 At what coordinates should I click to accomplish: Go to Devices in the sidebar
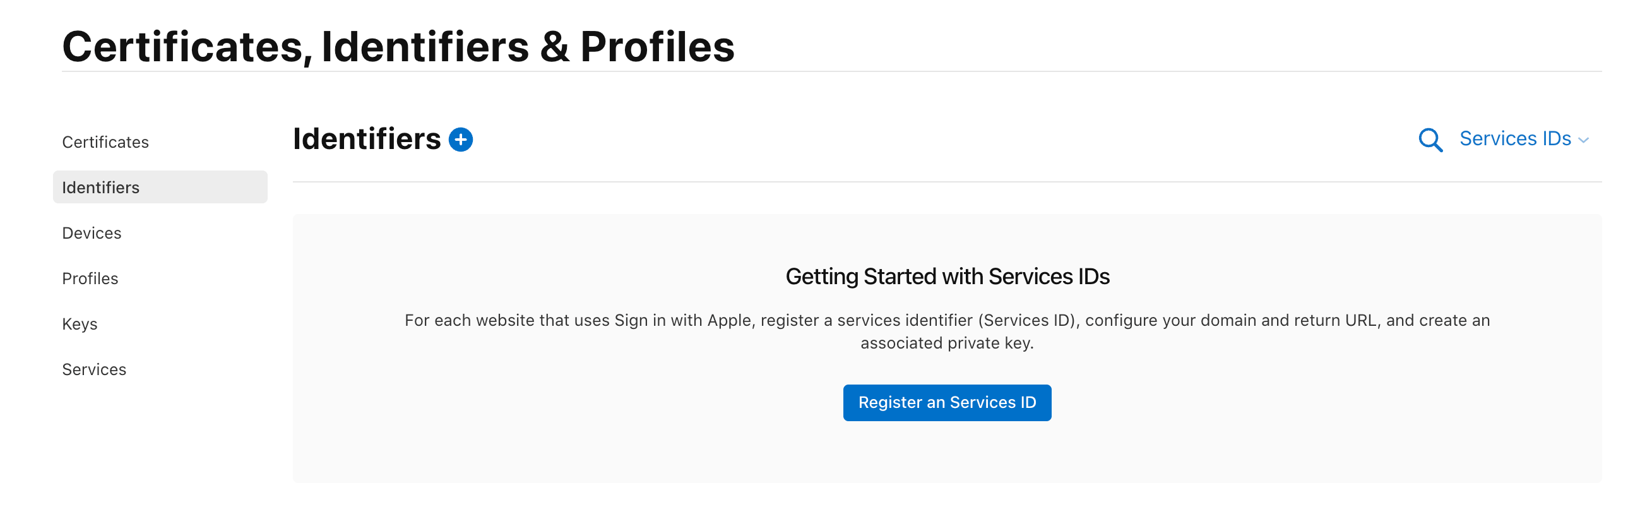[92, 233]
